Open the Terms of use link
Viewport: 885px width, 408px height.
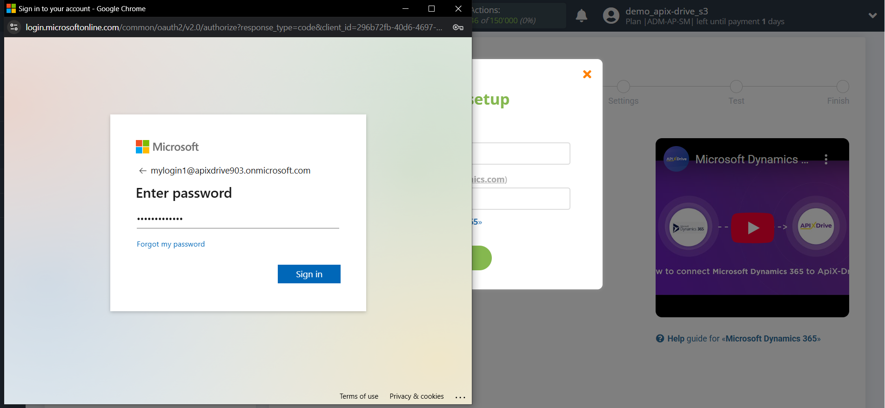tap(359, 396)
